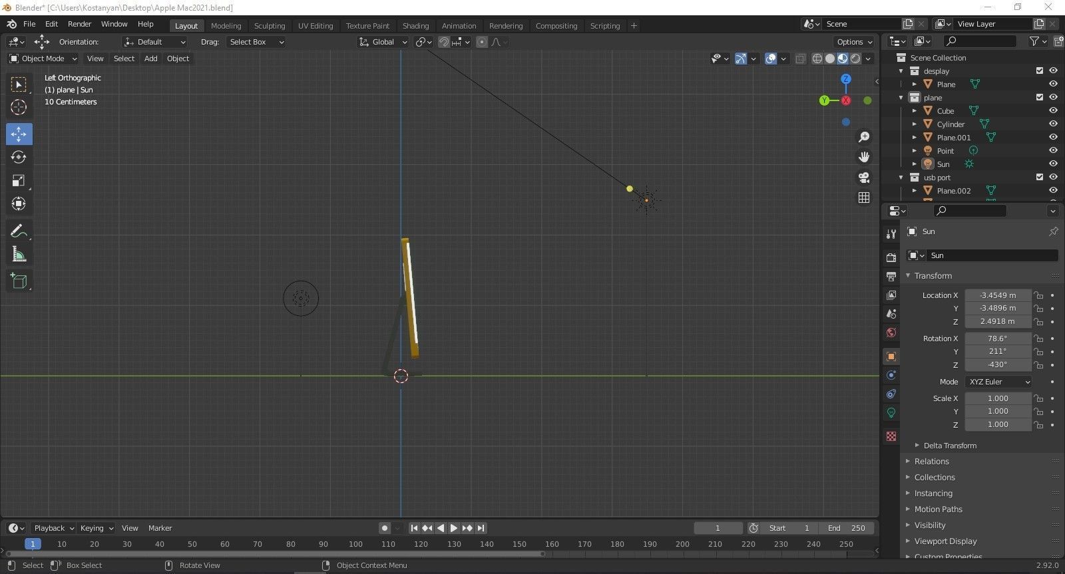Switch to orthographic/perspective grid icon

coord(864,198)
